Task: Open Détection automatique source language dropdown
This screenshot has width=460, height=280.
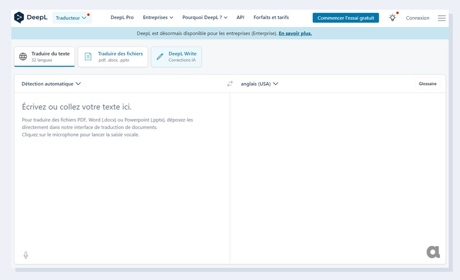Action: point(51,84)
